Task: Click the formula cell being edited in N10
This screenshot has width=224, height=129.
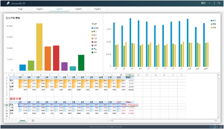Action: [x=131, y=105]
